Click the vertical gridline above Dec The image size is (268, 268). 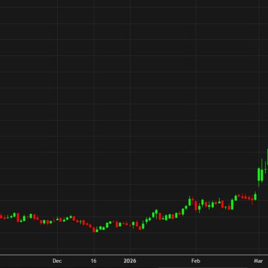point(57,112)
